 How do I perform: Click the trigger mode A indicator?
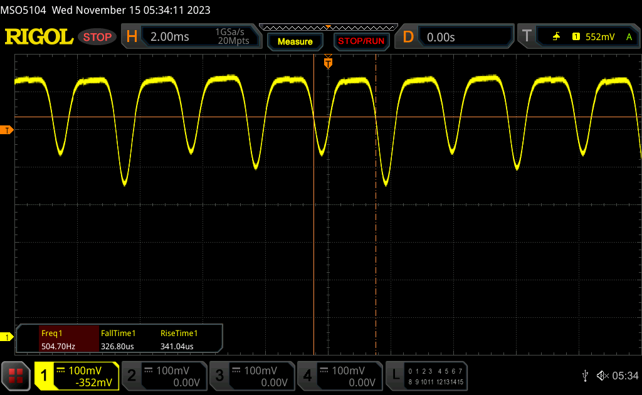point(629,37)
